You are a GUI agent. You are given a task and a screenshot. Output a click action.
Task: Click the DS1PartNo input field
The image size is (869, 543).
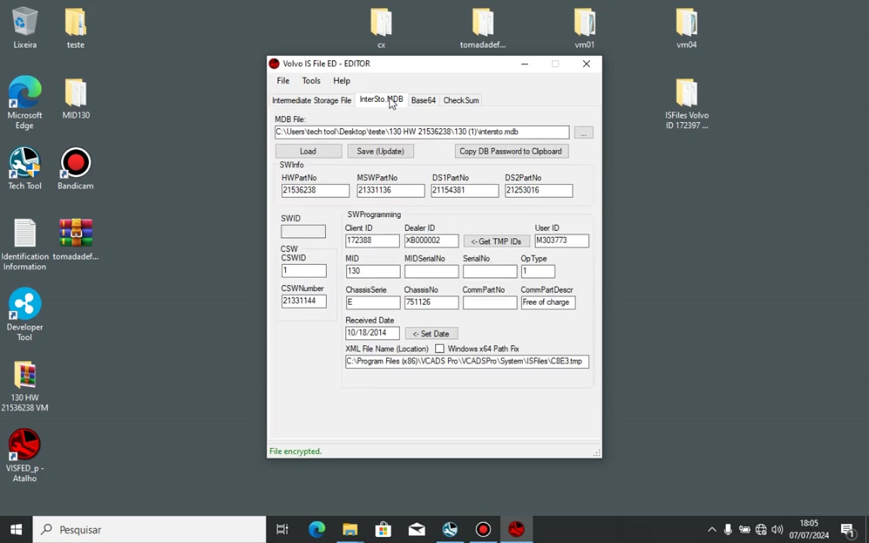tap(464, 191)
